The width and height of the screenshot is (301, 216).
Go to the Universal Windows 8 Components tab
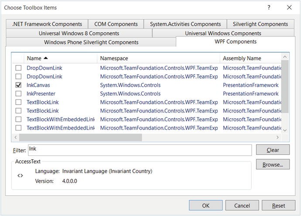tap(79, 33)
